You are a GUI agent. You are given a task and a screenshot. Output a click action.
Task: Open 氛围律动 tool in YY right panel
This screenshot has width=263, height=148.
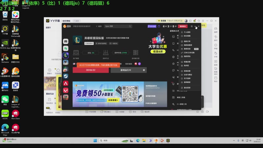tap(216, 71)
